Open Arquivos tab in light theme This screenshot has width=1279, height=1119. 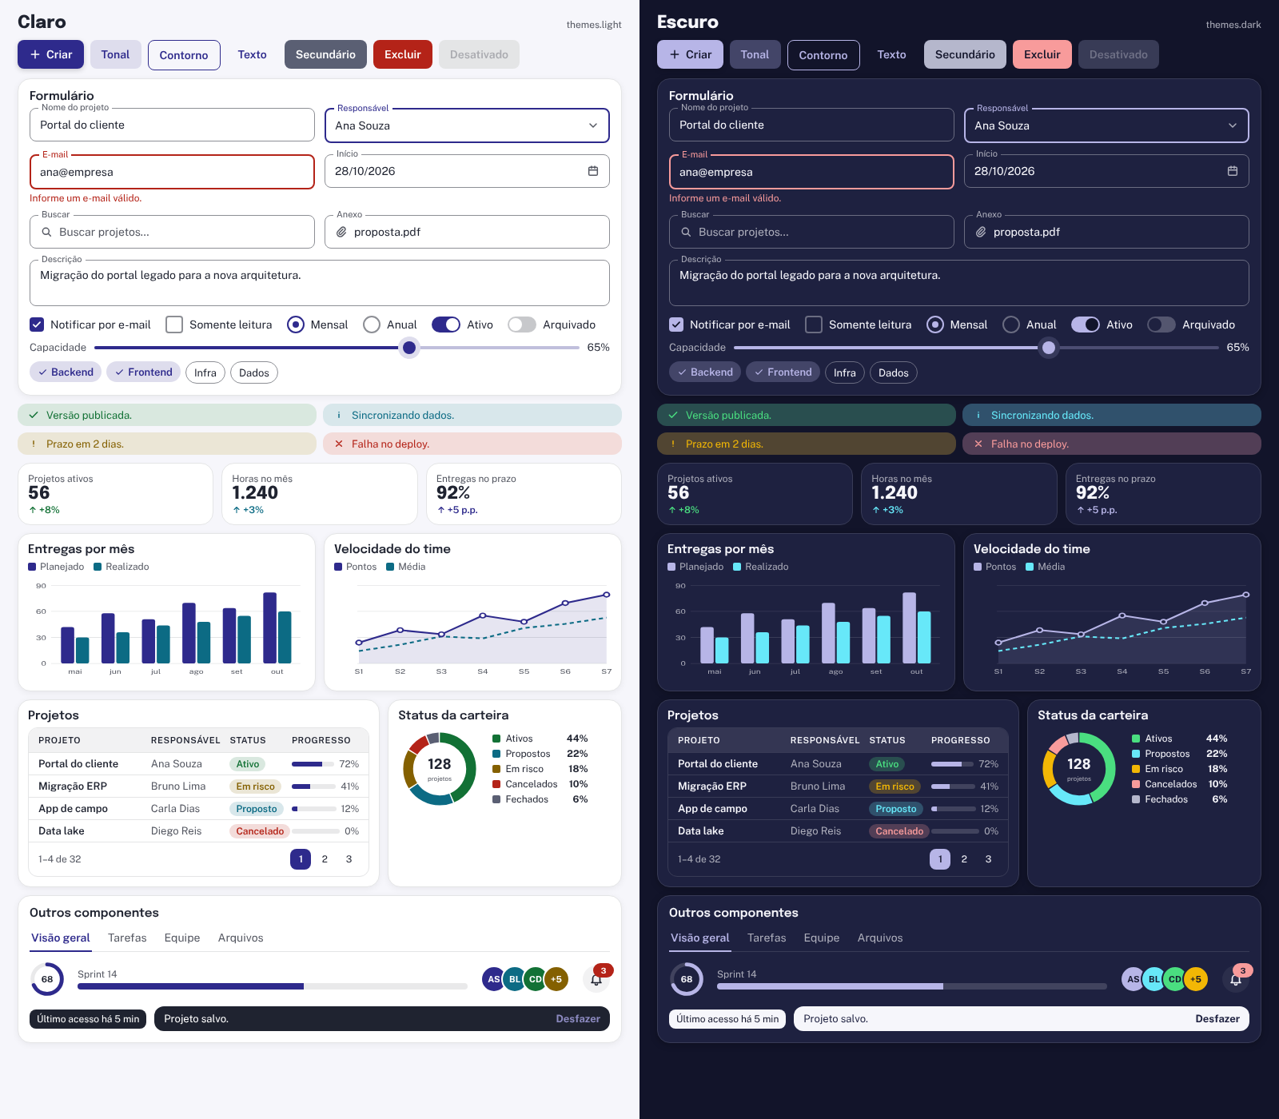(241, 938)
